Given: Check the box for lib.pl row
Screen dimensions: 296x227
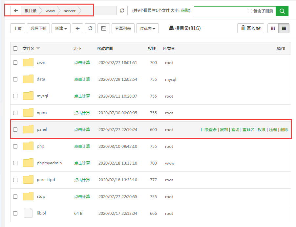Looking at the screenshot, I should click(x=15, y=214).
